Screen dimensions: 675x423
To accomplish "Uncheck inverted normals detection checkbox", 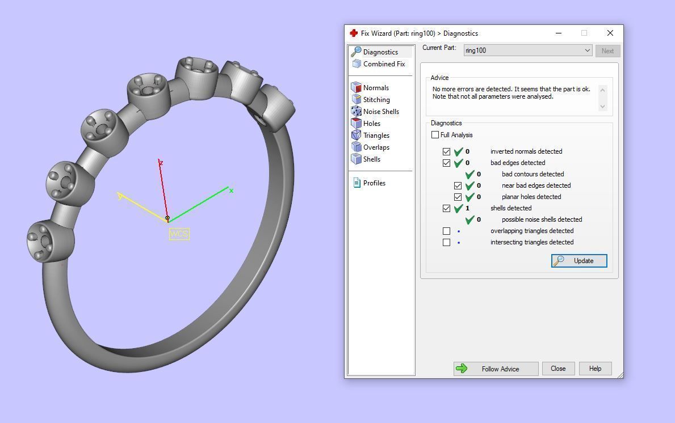I will tap(447, 151).
